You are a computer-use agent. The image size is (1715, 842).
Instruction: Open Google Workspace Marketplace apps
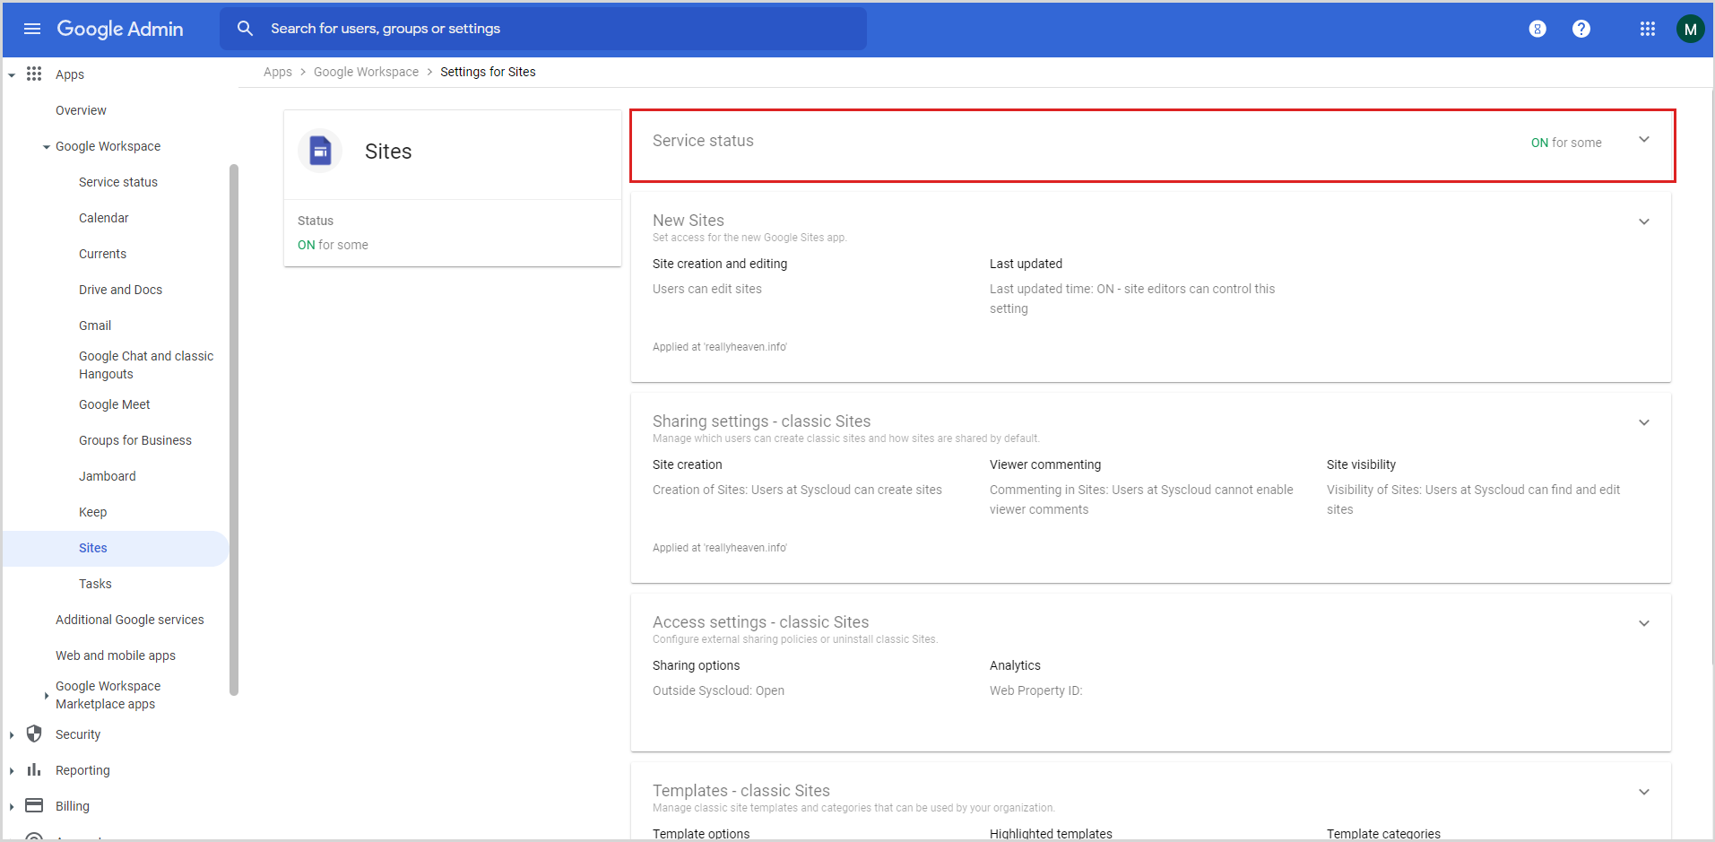[x=108, y=695]
